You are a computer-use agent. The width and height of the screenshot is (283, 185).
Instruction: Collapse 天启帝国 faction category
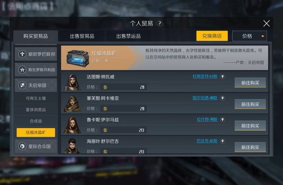click(36, 85)
